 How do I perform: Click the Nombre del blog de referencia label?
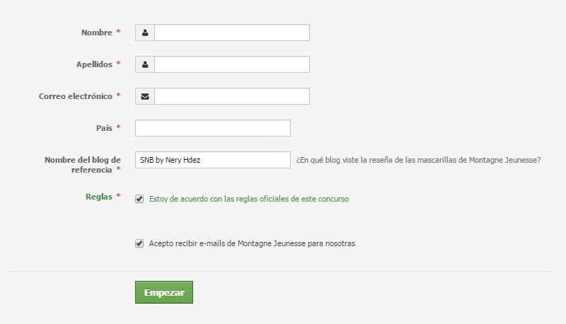(83, 165)
